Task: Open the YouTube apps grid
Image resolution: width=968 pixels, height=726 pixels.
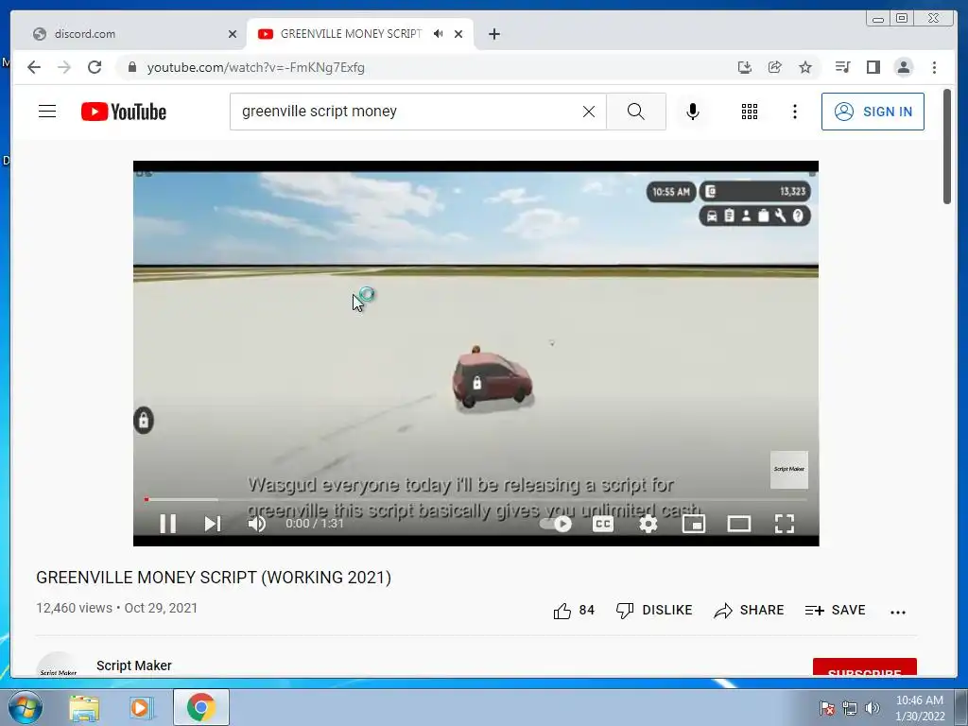Action: point(750,112)
